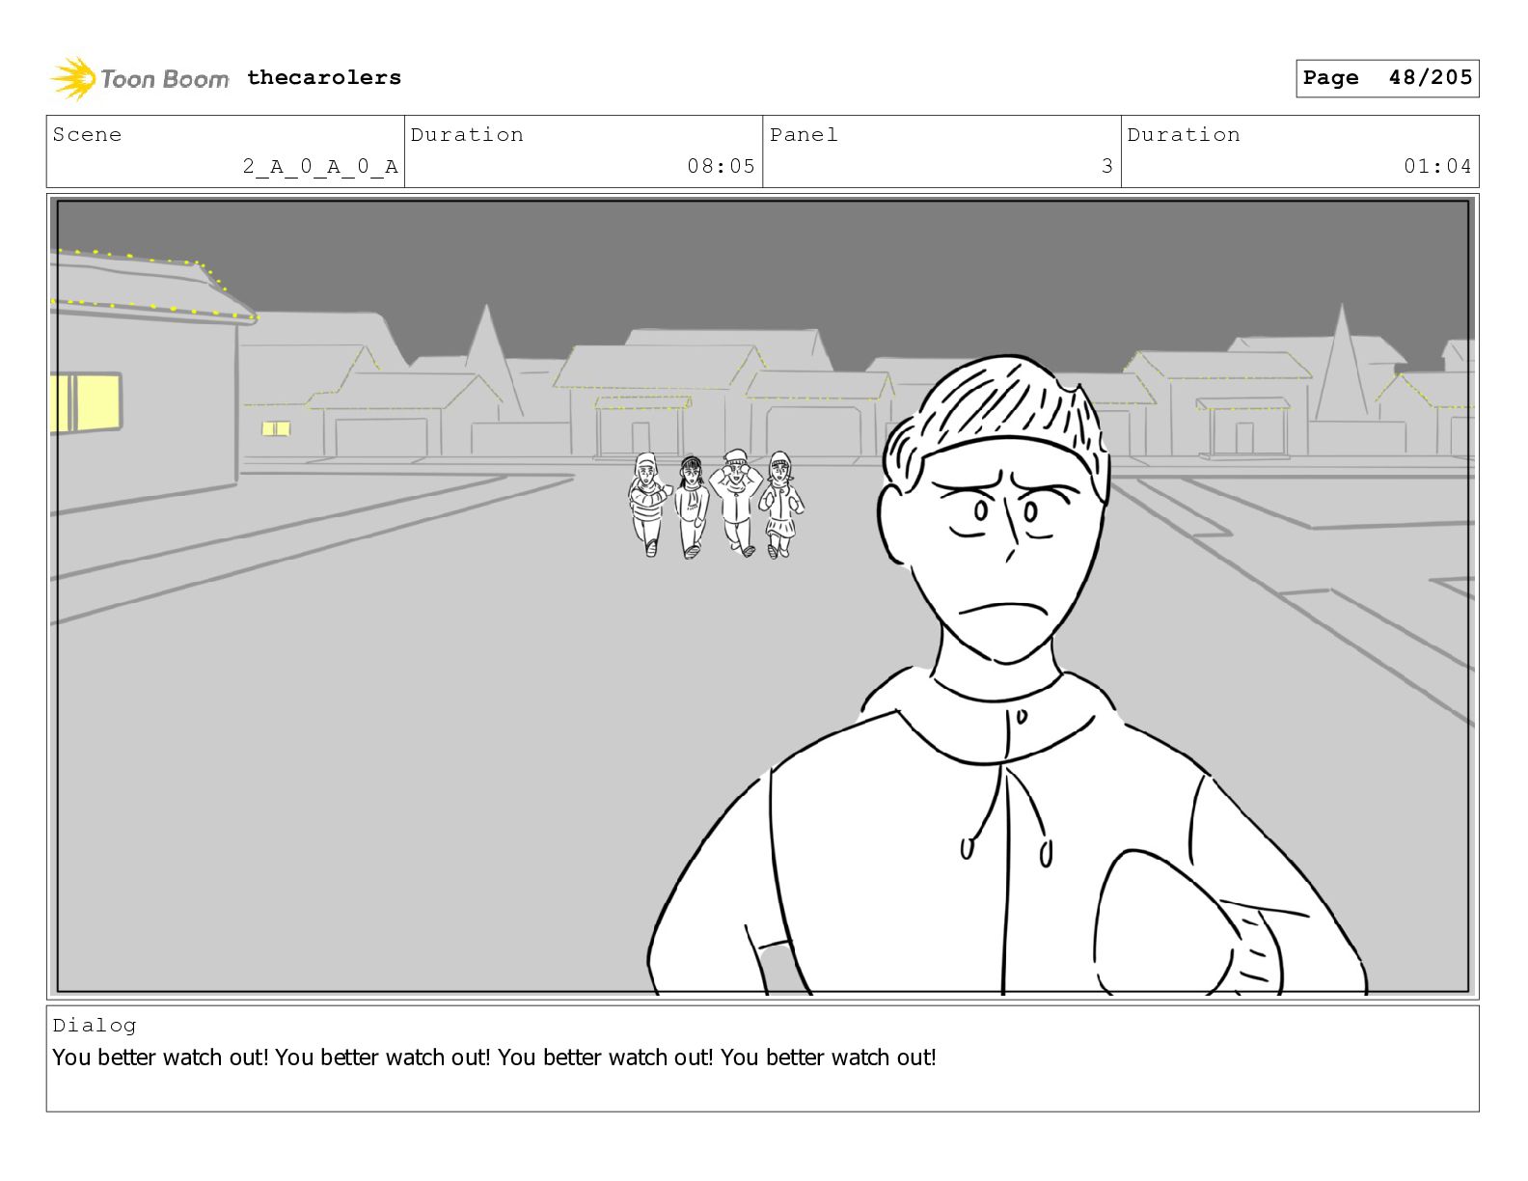This screenshot has width=1528, height=1181.
Task: Click the panel Duration value 01:04
Action: [x=1437, y=166]
